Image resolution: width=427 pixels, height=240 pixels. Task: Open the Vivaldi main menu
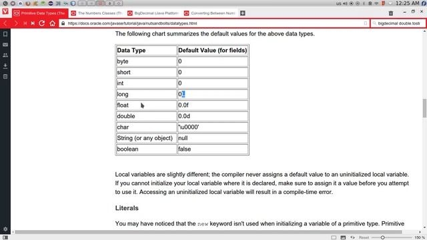[5, 12]
